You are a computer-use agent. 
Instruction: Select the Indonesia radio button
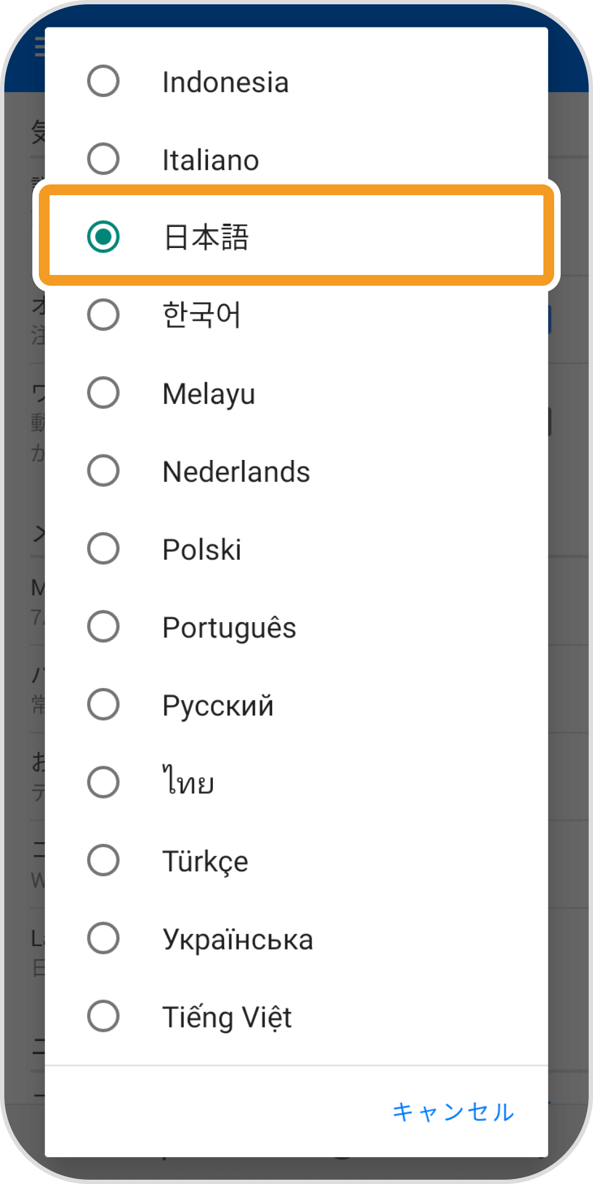coord(103,81)
